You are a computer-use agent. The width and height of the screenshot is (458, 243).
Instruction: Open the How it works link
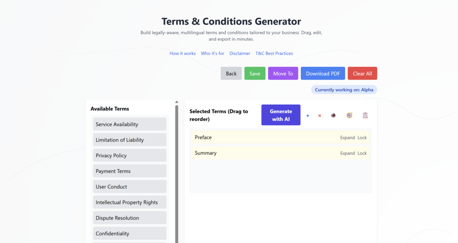(x=182, y=53)
